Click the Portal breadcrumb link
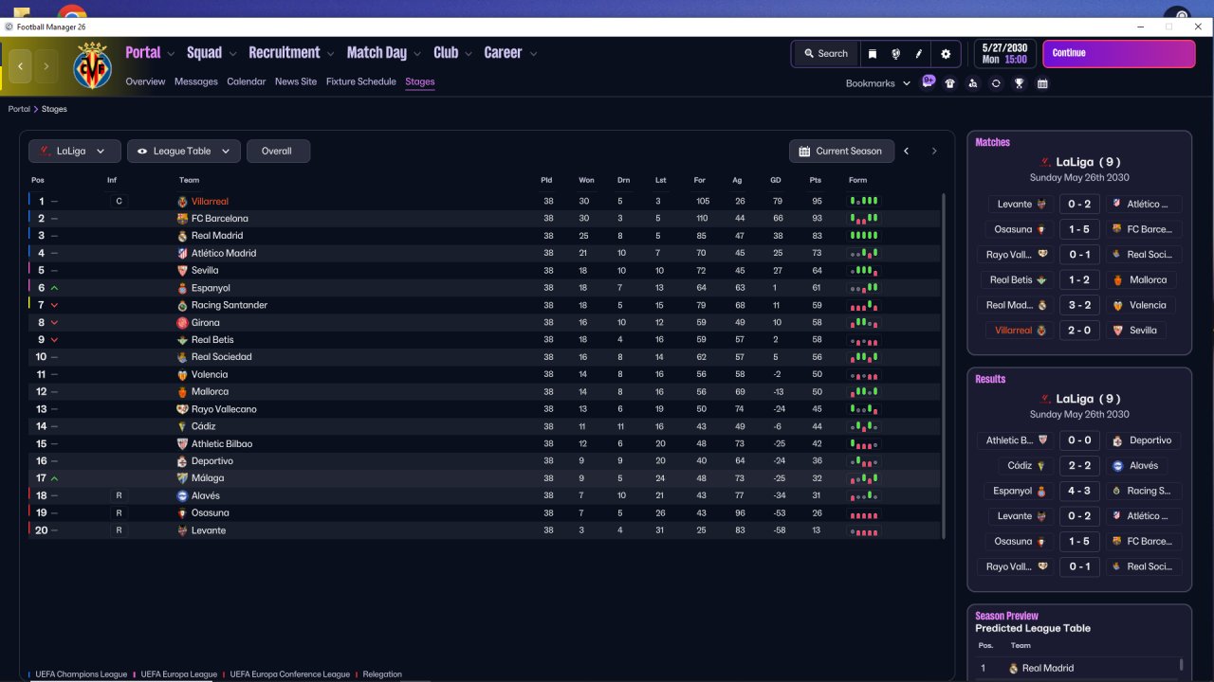1214x682 pixels. (19, 109)
